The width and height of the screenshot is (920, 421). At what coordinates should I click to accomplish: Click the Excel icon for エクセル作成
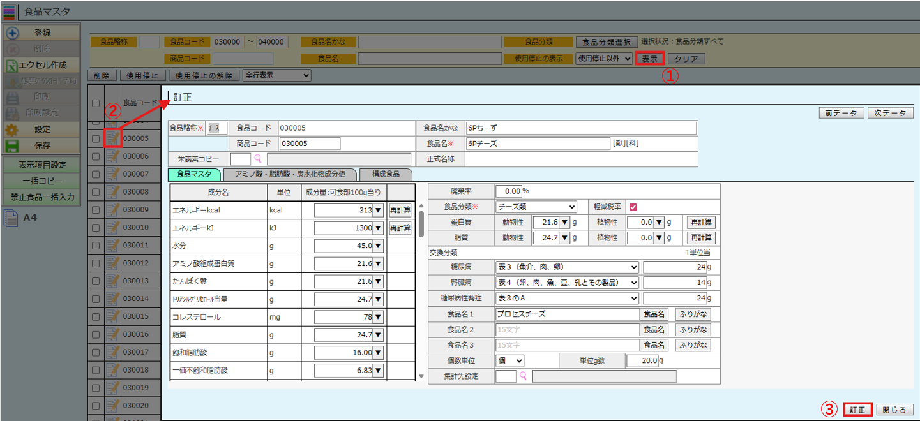click(12, 65)
